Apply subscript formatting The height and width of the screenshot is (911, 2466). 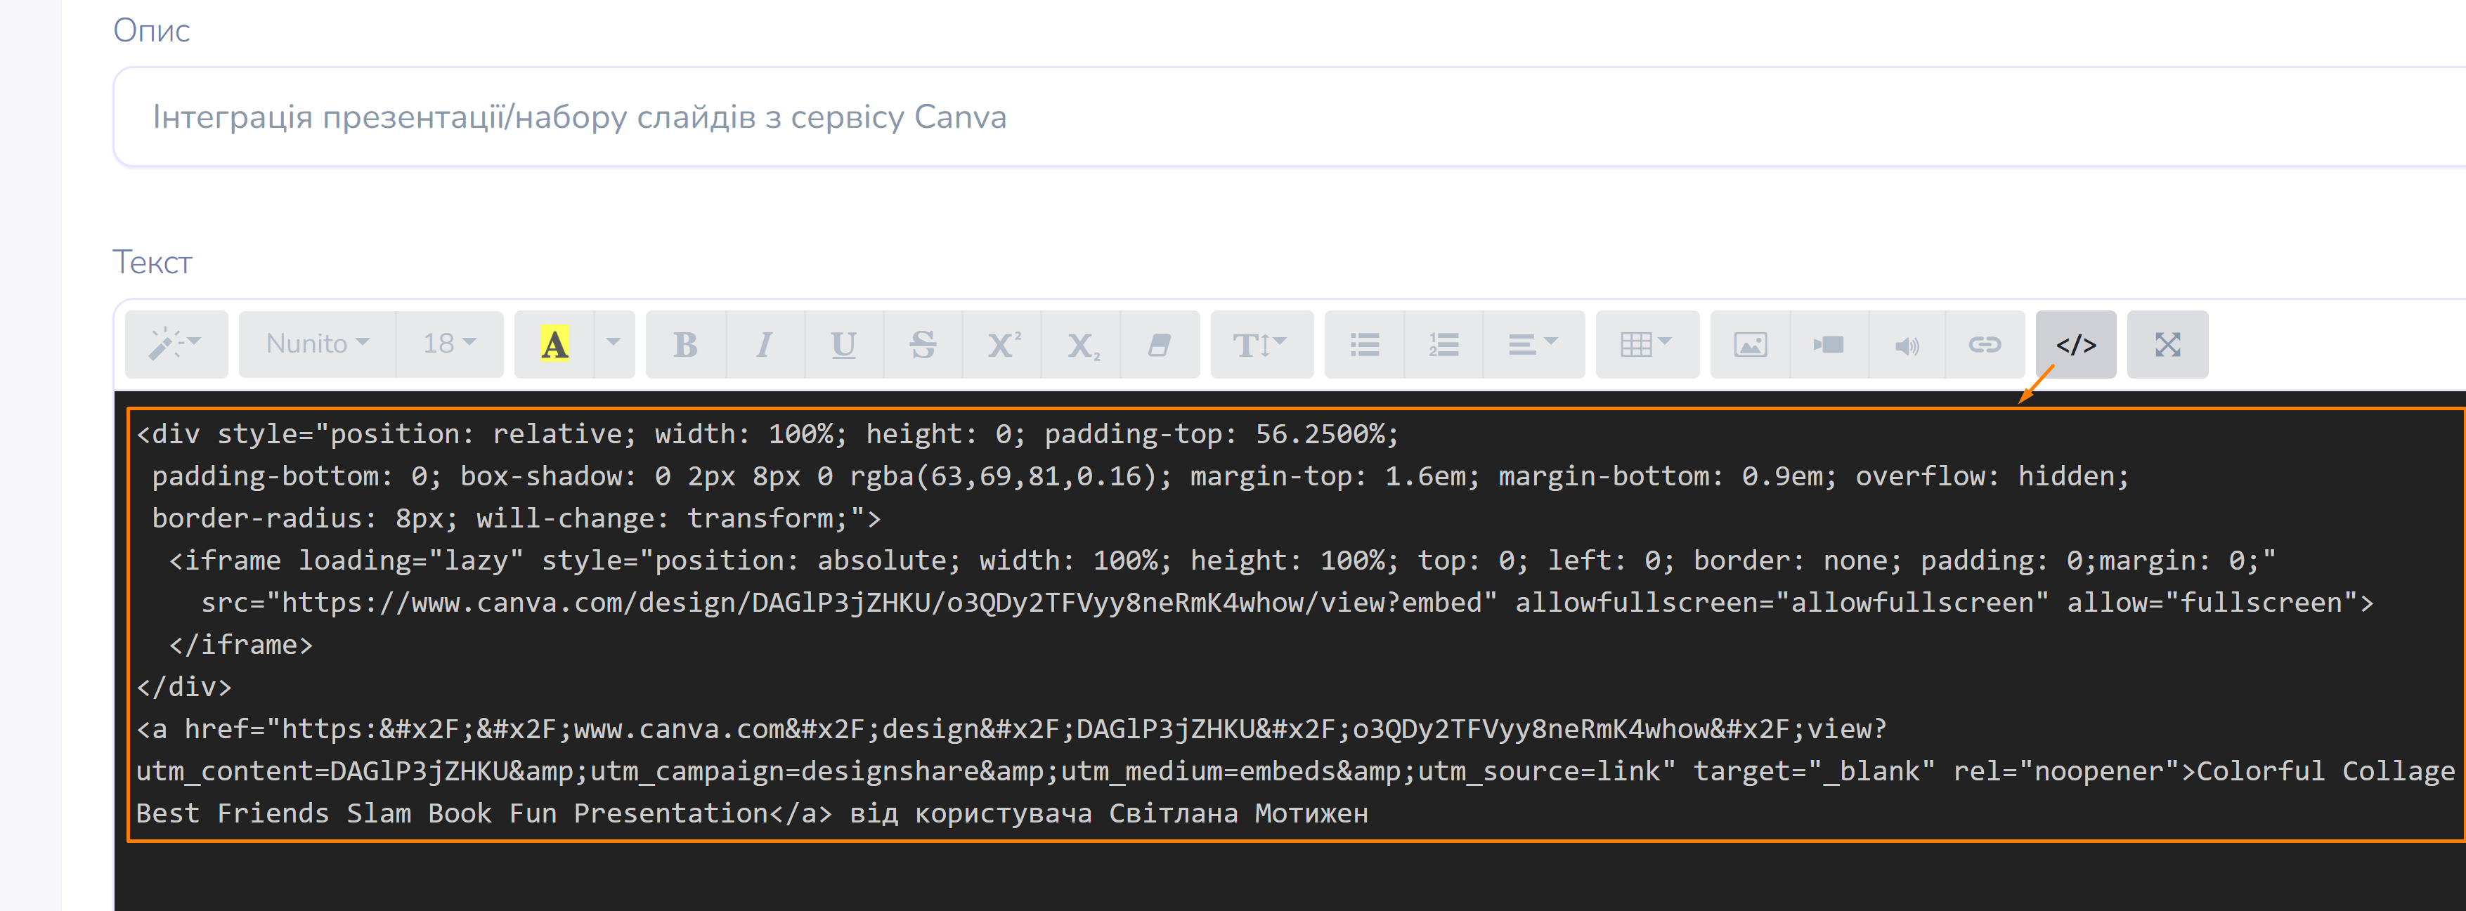pyautogui.click(x=1082, y=344)
